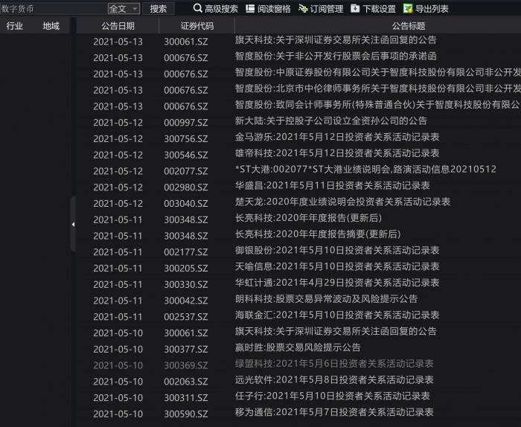521x427 pixels.
Task: Select security code 300546.SZ
Action: (186, 155)
